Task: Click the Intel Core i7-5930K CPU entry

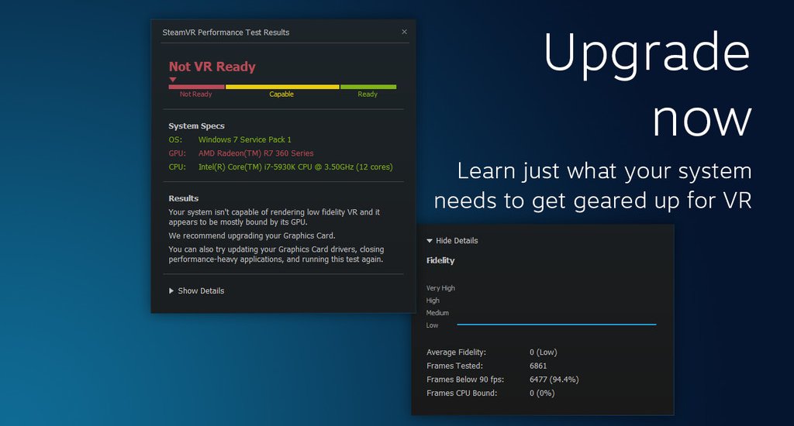Action: [295, 167]
